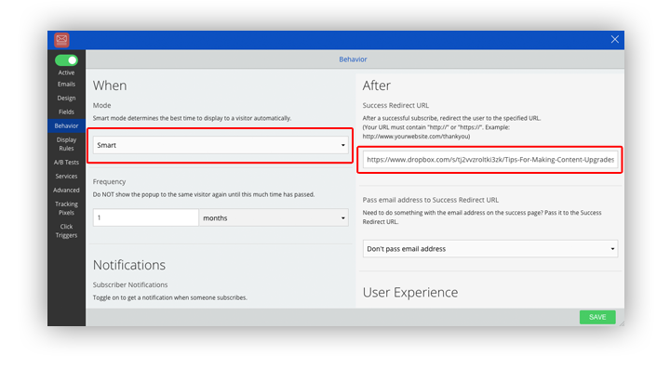Click the Frequency label
The width and height of the screenshot is (670, 368).
pyautogui.click(x=110, y=181)
